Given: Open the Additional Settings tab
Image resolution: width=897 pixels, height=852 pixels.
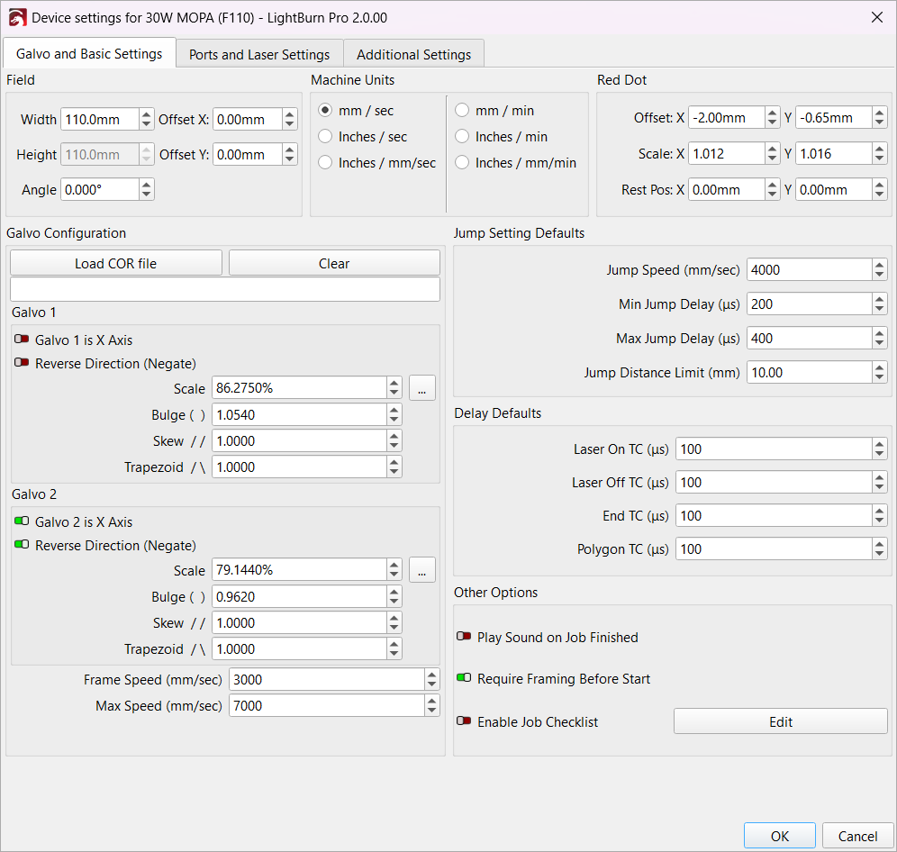Looking at the screenshot, I should [413, 55].
